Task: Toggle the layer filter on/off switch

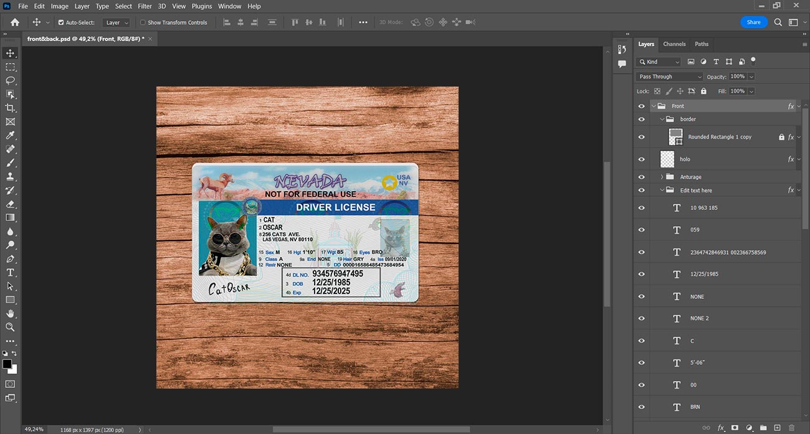Action: tap(753, 61)
